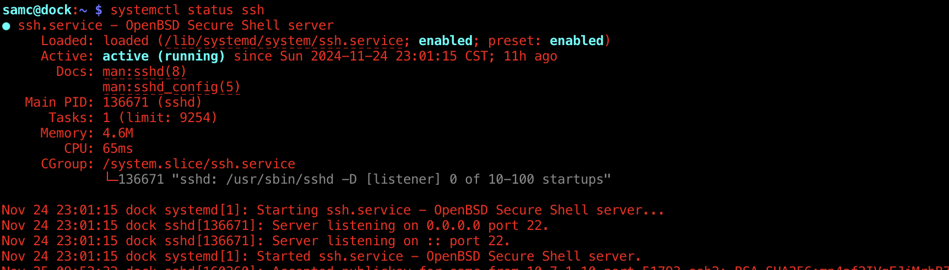
Task: Click the CPU value 65ms
Action: 118,148
